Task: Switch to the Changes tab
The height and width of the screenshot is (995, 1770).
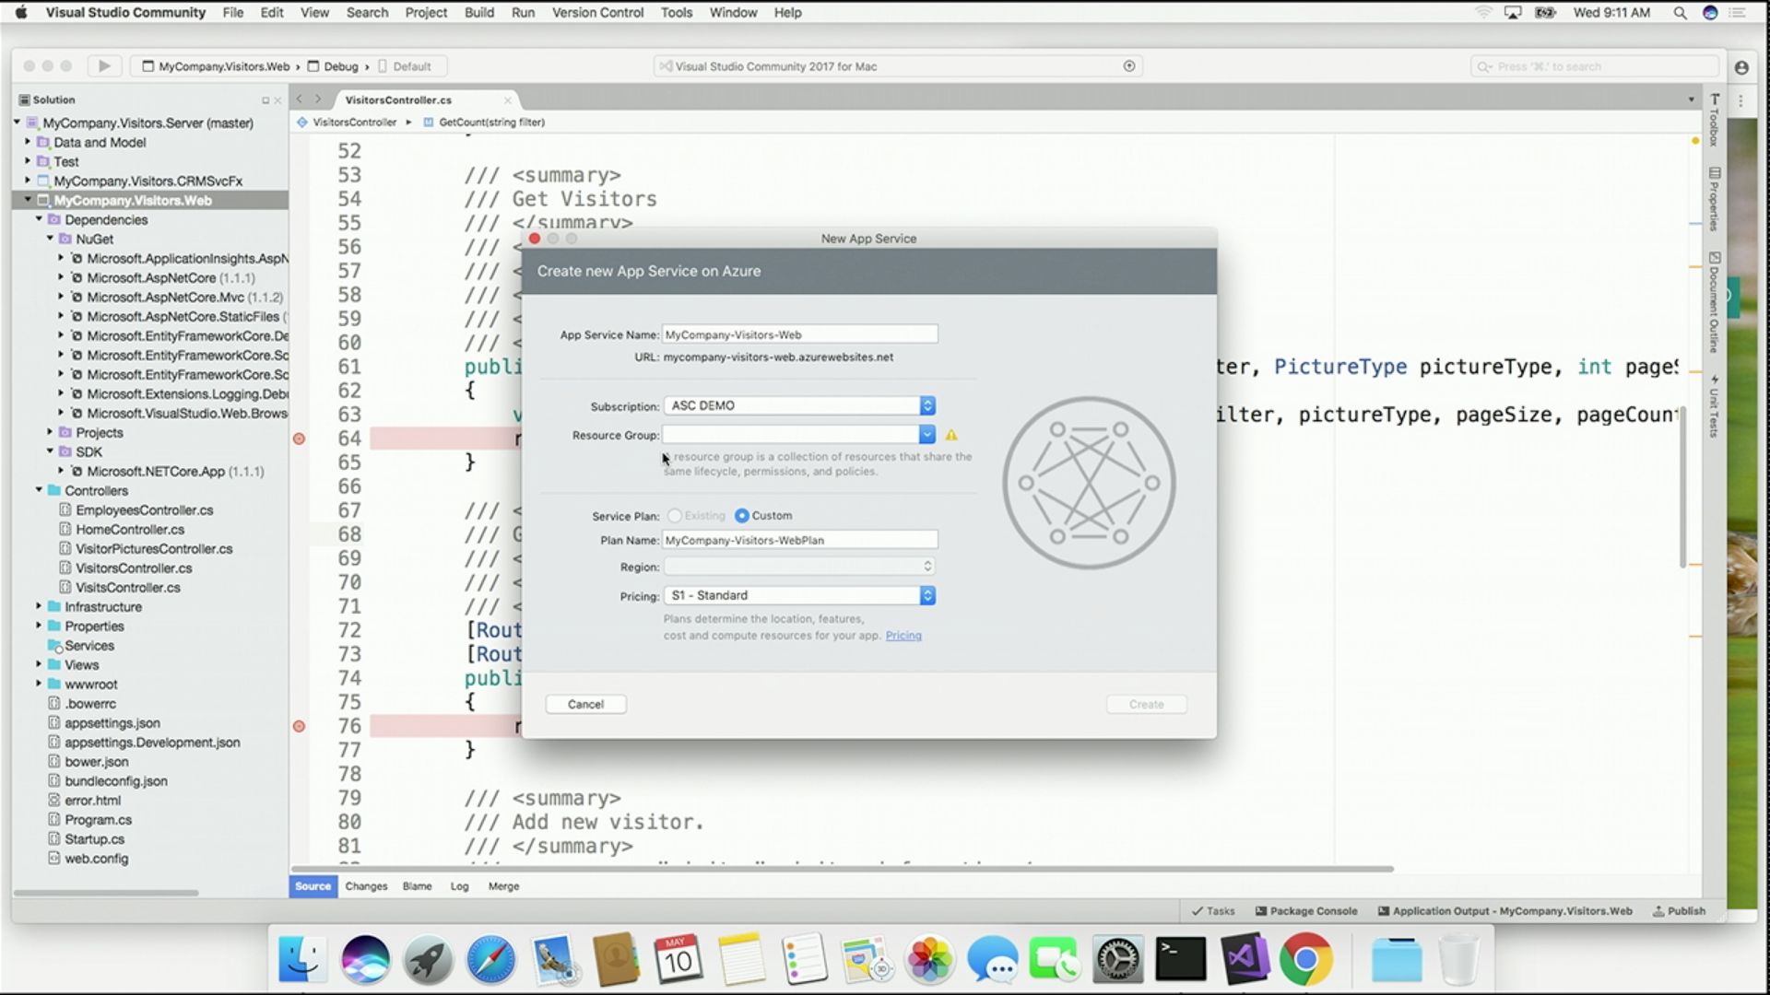Action: pyautogui.click(x=366, y=886)
